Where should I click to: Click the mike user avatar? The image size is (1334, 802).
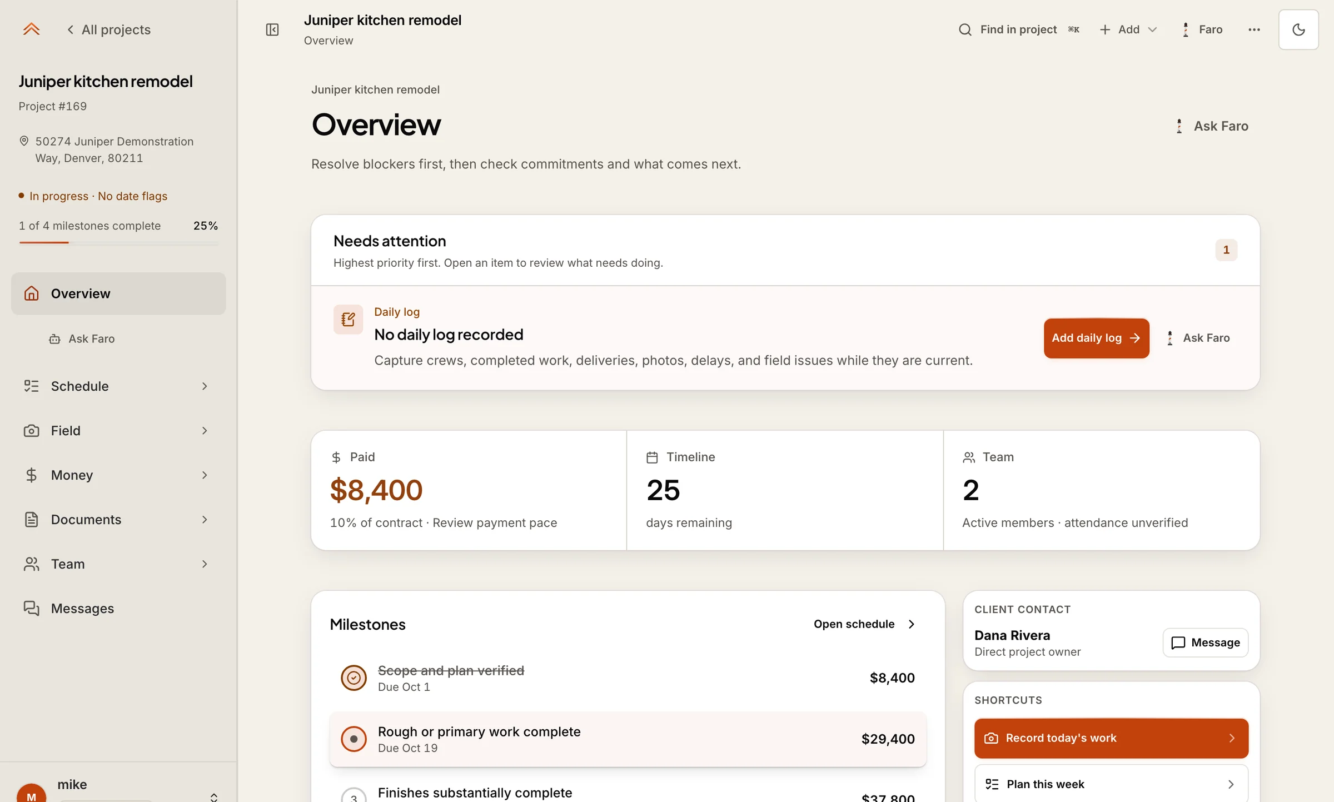click(31, 794)
